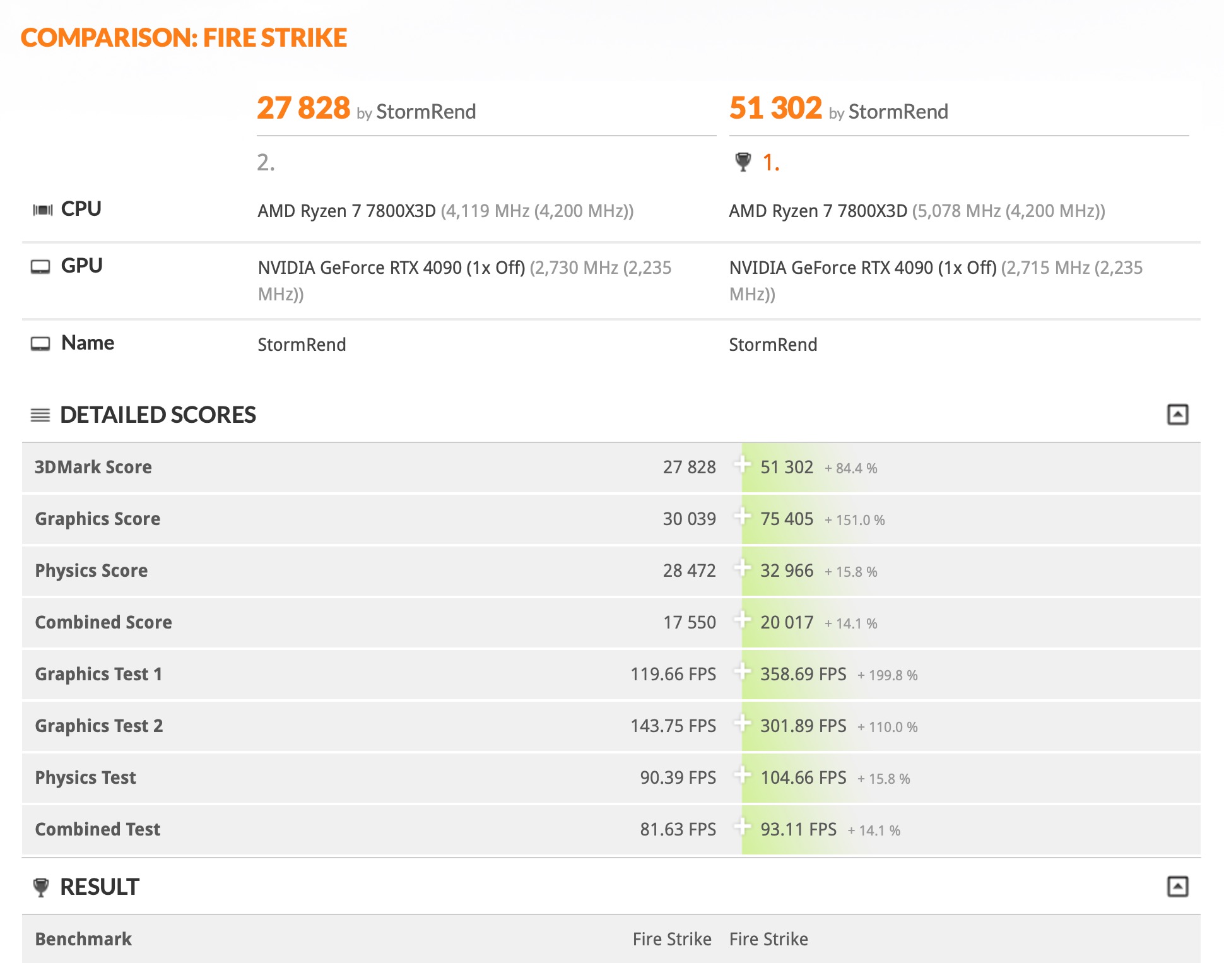Viewport: 1224px width, 963px height.
Task: Select the Graphics Test 1 row label
Action: click(98, 674)
